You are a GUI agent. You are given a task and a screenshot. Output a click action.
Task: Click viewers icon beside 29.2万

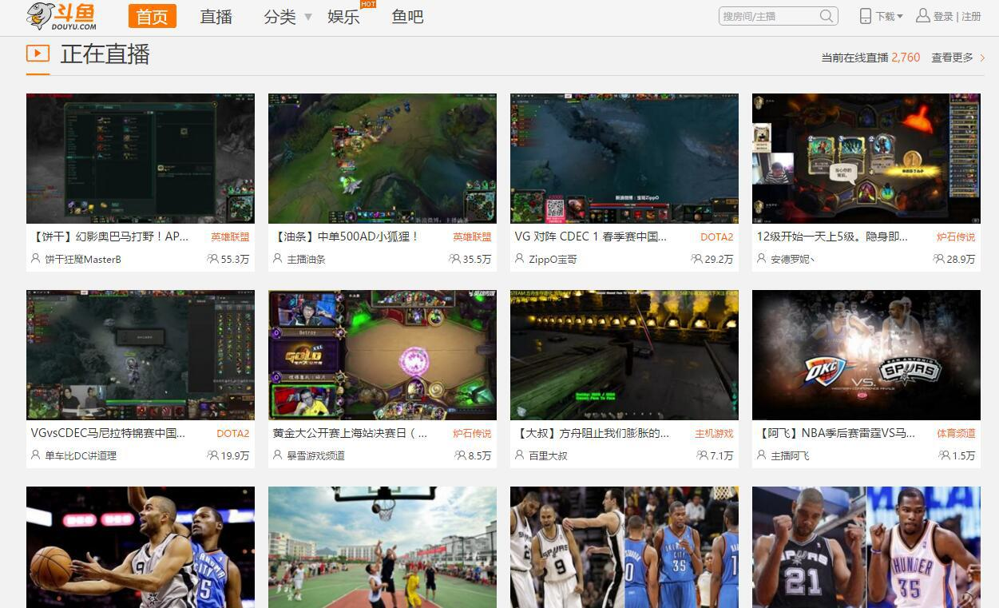696,259
